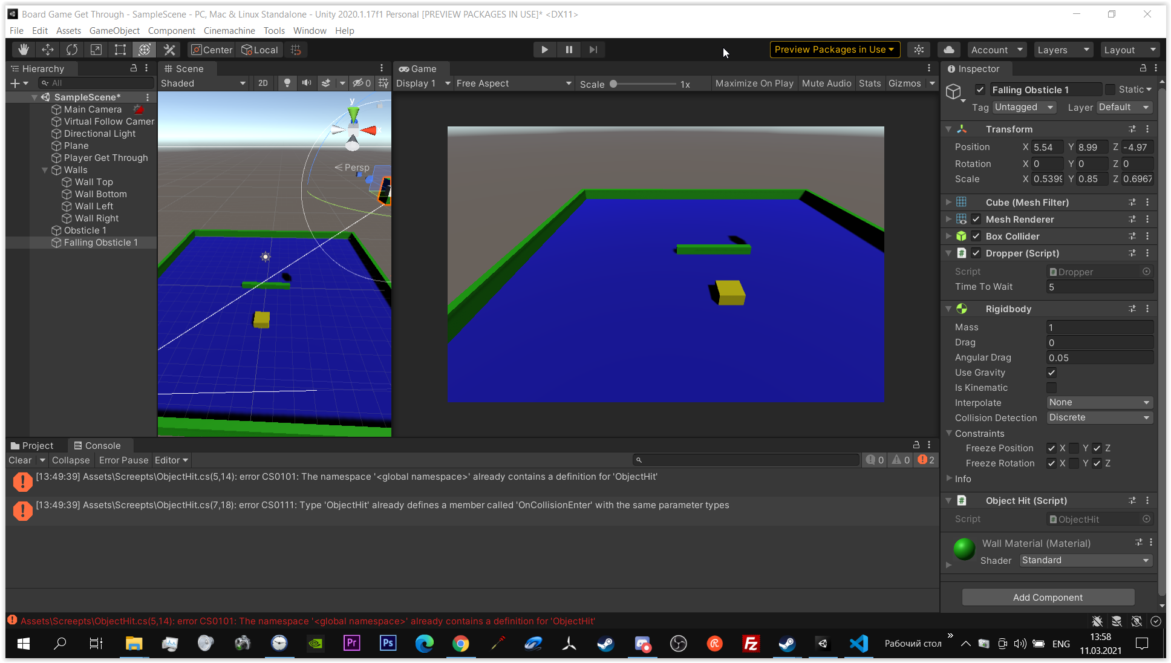
Task: Open the Layers dropdown
Action: click(x=1063, y=50)
